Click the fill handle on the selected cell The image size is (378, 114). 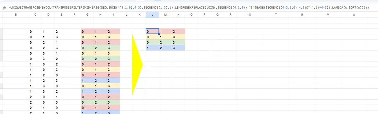[x=158, y=34]
